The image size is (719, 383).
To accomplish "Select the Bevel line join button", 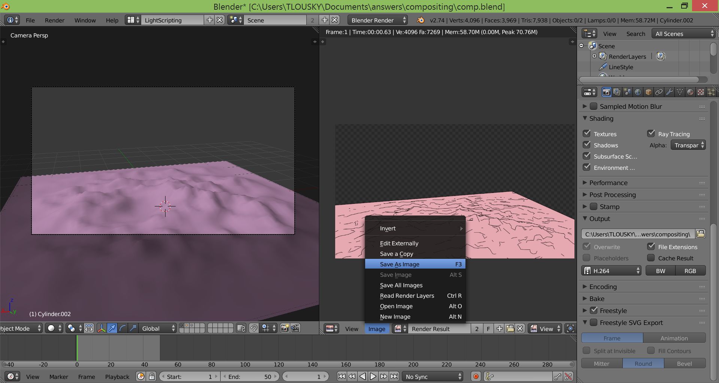I will [x=685, y=364].
